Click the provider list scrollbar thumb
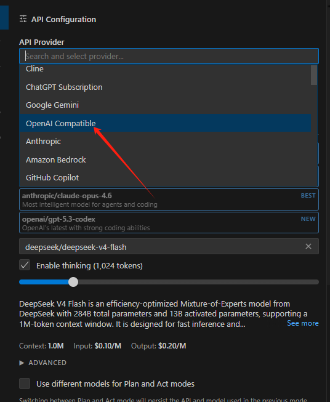Image resolution: width=330 pixels, height=402 pixels. [x=314, y=75]
